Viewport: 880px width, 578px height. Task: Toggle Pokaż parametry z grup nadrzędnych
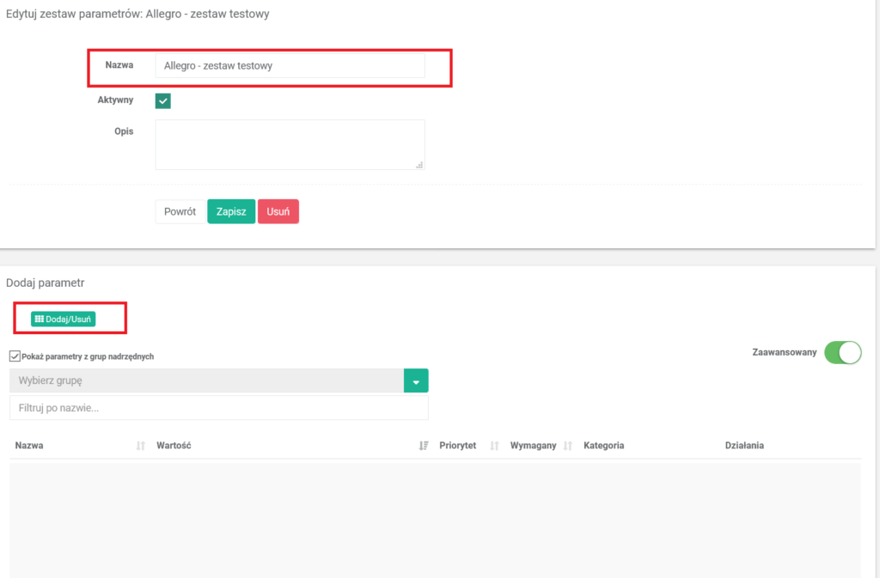coord(15,356)
